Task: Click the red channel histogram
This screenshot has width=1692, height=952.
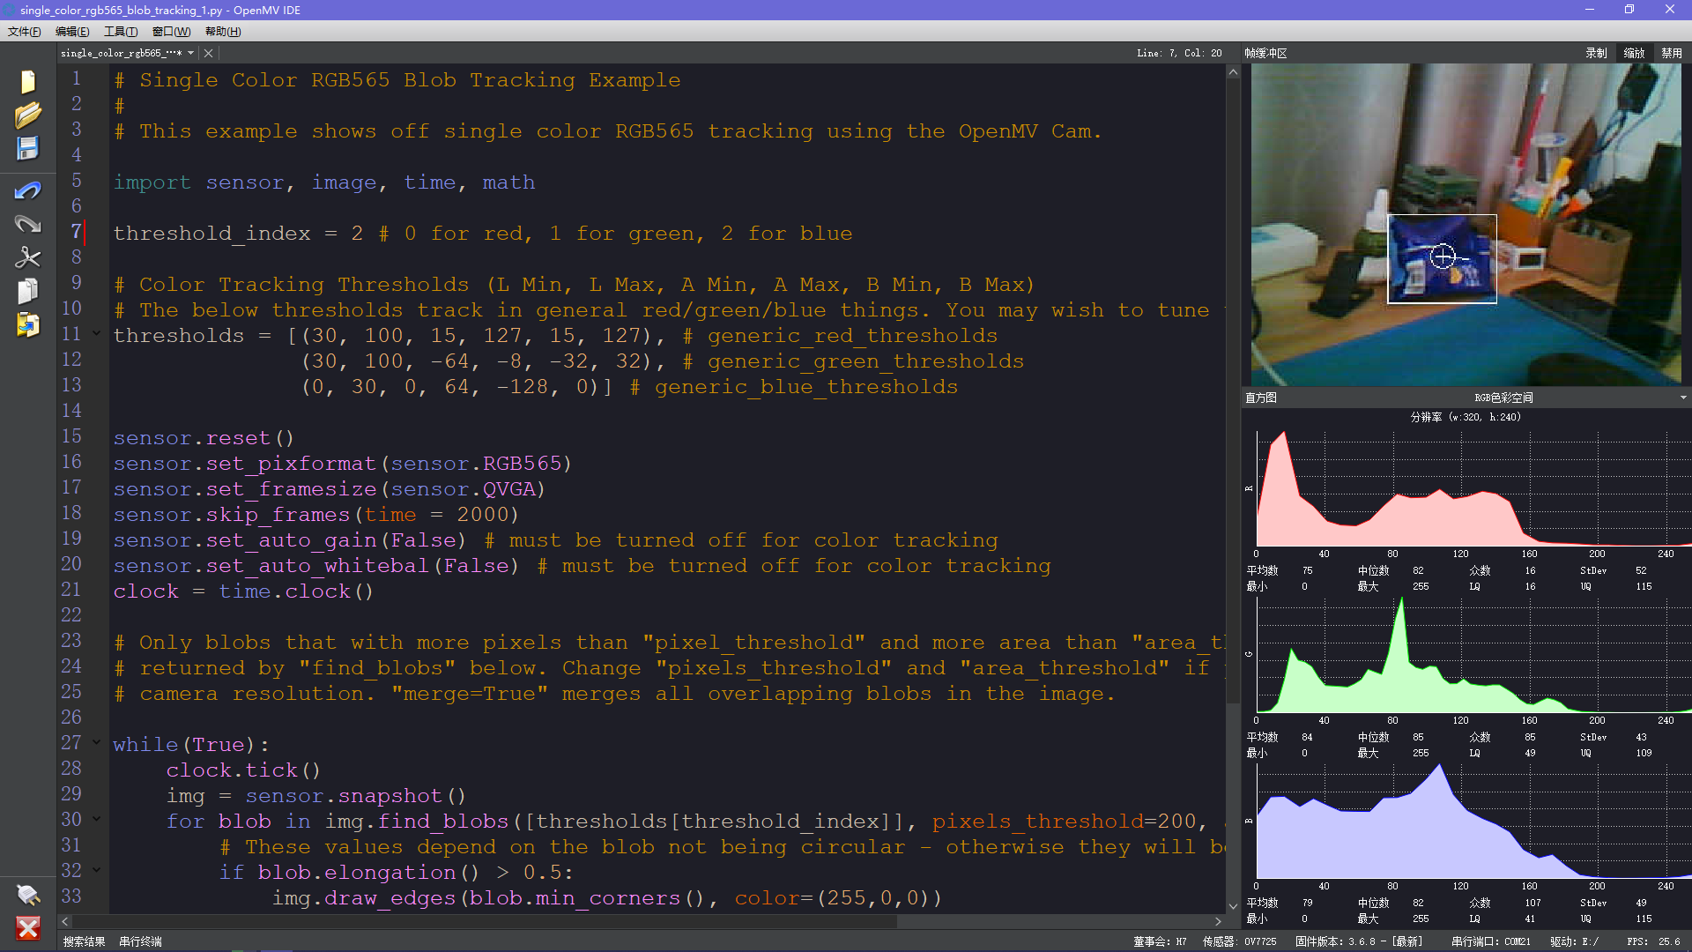Action: click(x=1473, y=489)
